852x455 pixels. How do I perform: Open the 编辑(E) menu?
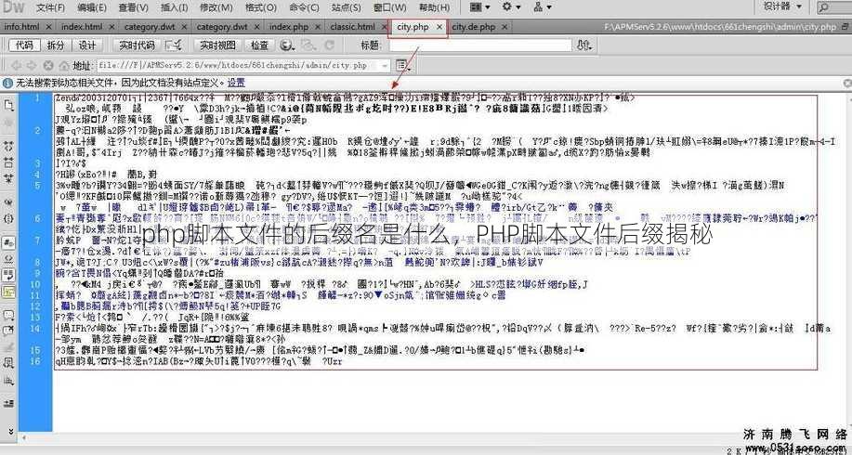coord(92,7)
